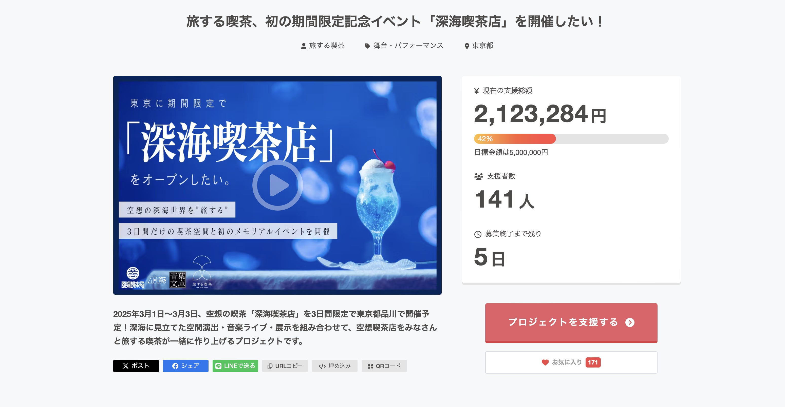This screenshot has width=785, height=407.
Task: Click the お気に入り favorite button
Action: [571, 362]
